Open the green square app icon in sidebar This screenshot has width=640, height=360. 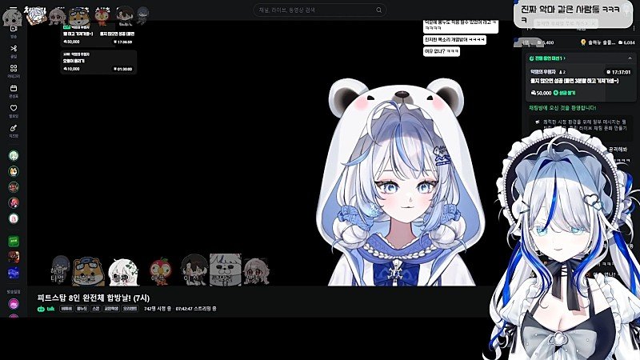(x=14, y=242)
